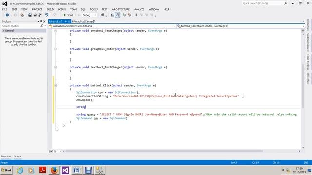Image resolution: width=312 pixels, height=175 pixels.
Task: Open the Error List tab
Action: [x=6, y=157]
